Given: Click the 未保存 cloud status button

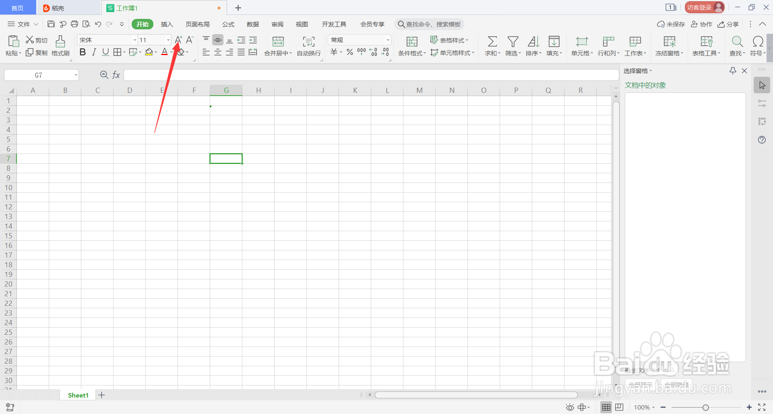Looking at the screenshot, I should [x=671, y=24].
